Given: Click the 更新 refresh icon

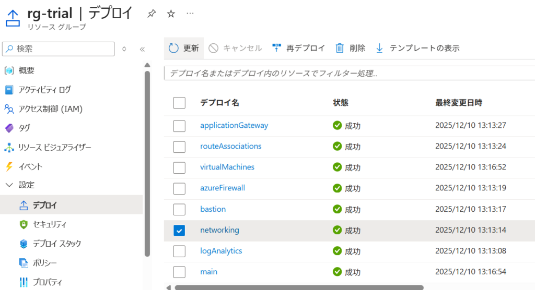Looking at the screenshot, I should (174, 48).
